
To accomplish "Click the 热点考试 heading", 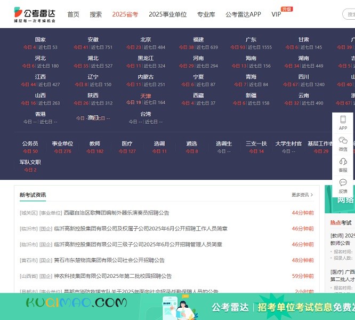I will click(341, 222).
